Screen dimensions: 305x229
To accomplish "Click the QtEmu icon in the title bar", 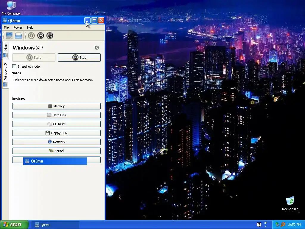I will (x=5, y=21).
